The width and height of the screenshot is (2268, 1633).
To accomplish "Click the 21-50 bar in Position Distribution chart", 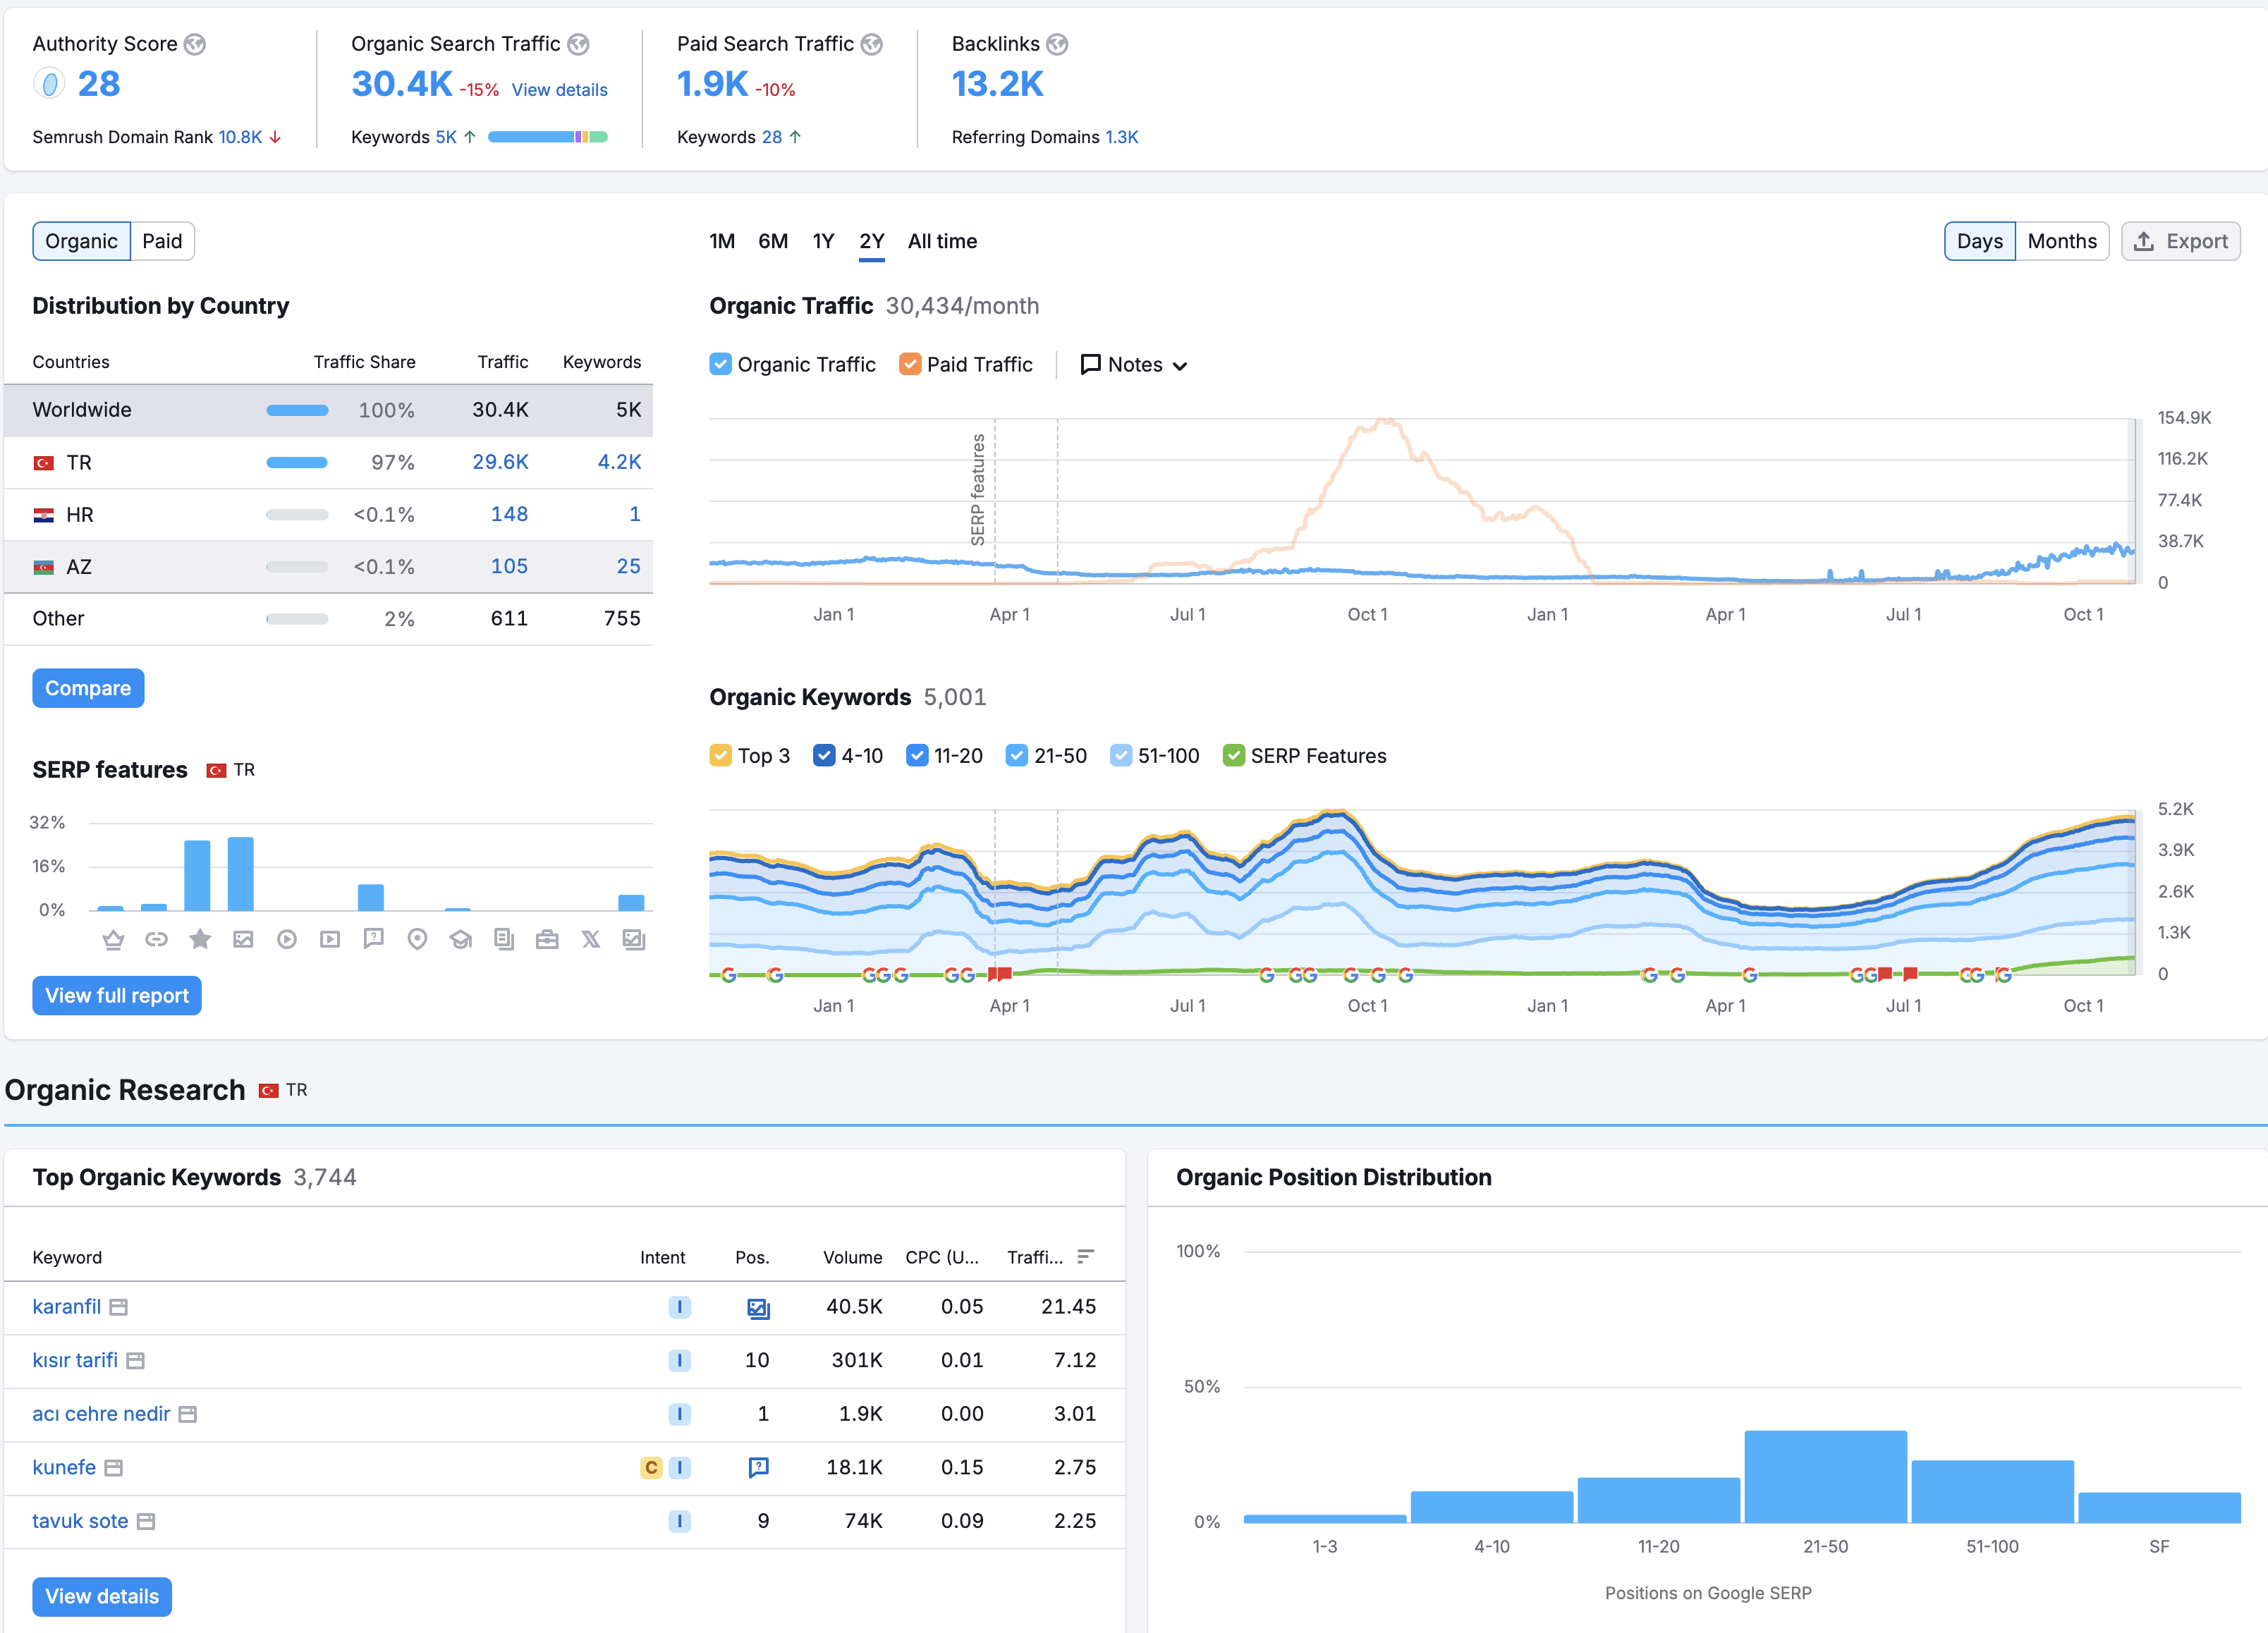I will coord(1825,1476).
